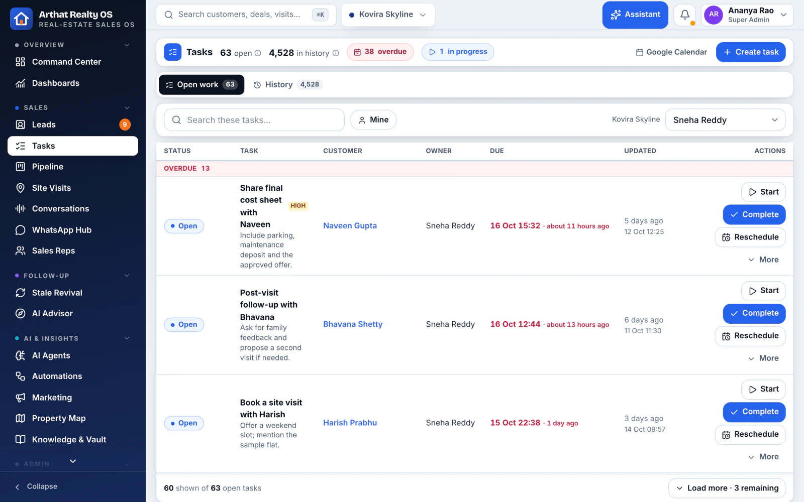Open the Kovira Skyline project dropdown
The image size is (804, 502).
tap(388, 15)
